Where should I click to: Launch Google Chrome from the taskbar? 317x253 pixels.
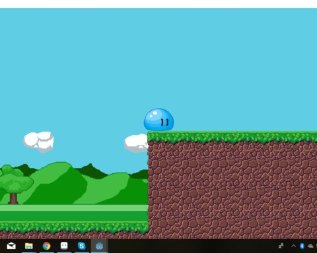click(46, 246)
